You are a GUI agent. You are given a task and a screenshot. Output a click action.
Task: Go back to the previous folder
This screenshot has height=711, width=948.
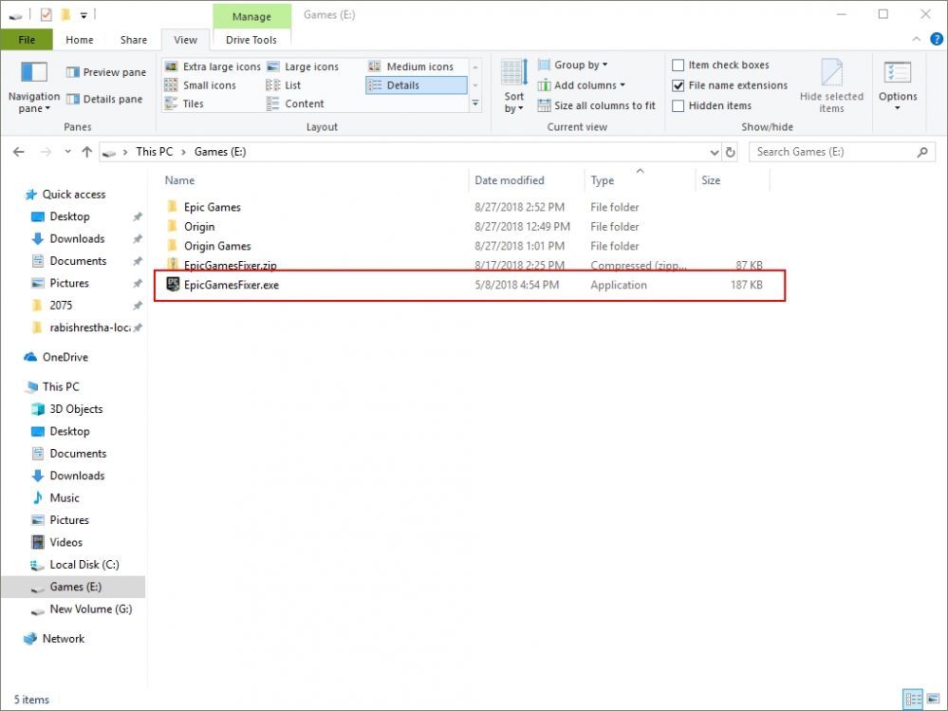[x=19, y=152]
